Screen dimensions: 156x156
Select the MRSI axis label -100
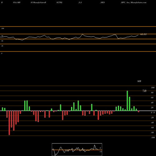pyautogui.click(x=153, y=138)
